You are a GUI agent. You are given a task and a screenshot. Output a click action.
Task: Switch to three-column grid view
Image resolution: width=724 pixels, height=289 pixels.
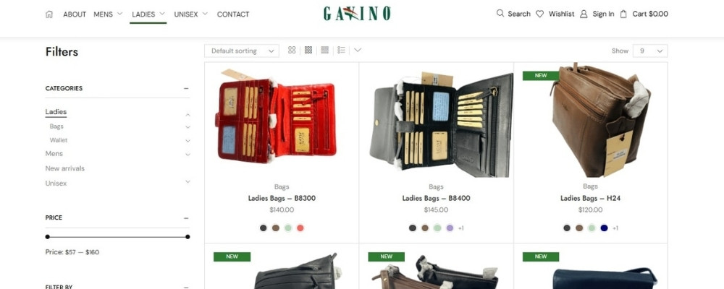click(308, 50)
